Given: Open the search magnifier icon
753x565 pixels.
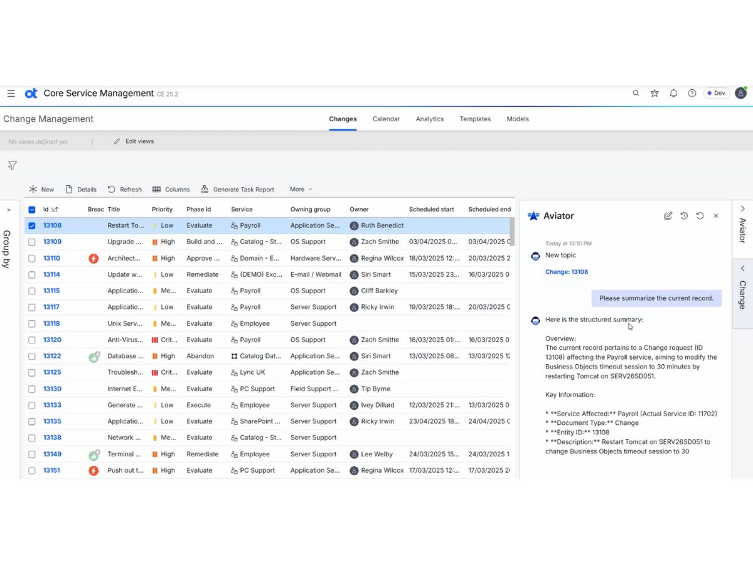Looking at the screenshot, I should (x=636, y=93).
